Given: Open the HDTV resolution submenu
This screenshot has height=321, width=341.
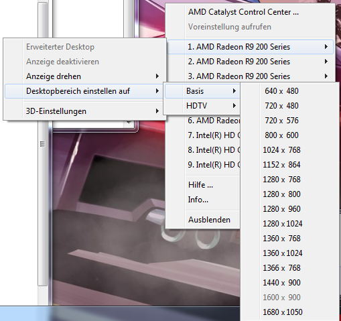Looking at the screenshot, I should pyautogui.click(x=202, y=106).
